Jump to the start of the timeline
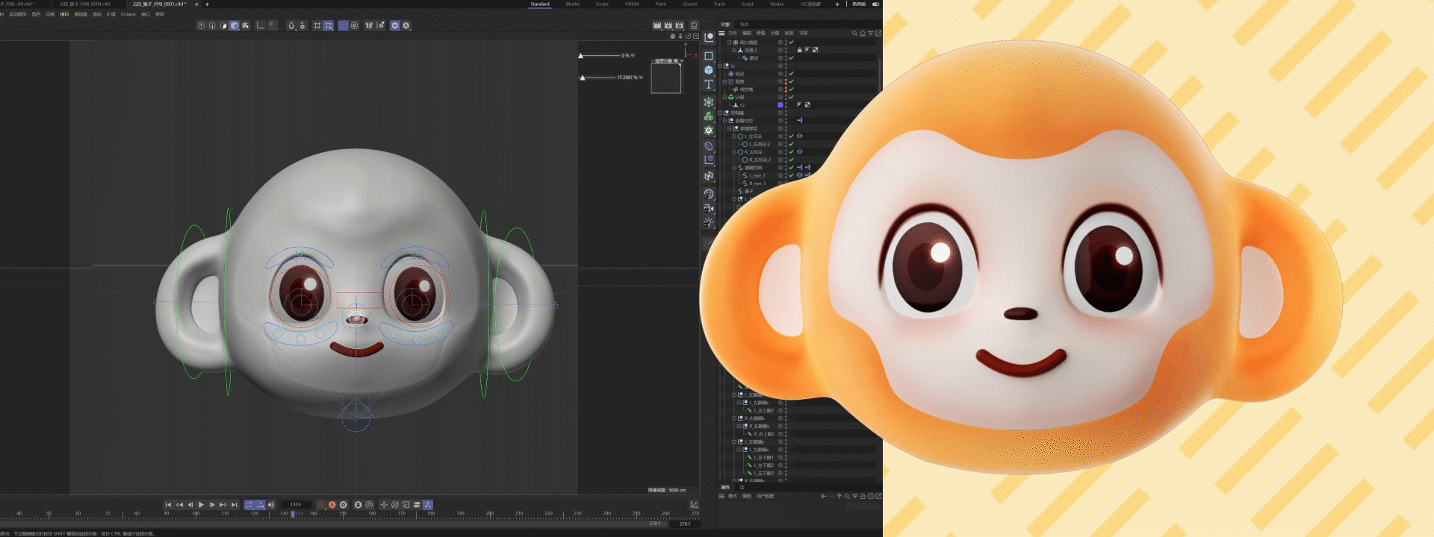 pyautogui.click(x=168, y=505)
